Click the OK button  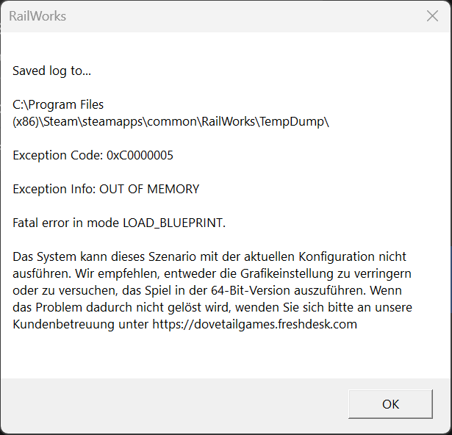click(x=390, y=404)
